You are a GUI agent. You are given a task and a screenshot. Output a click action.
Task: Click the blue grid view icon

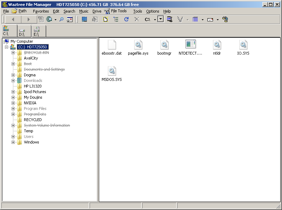[x=195, y=19]
